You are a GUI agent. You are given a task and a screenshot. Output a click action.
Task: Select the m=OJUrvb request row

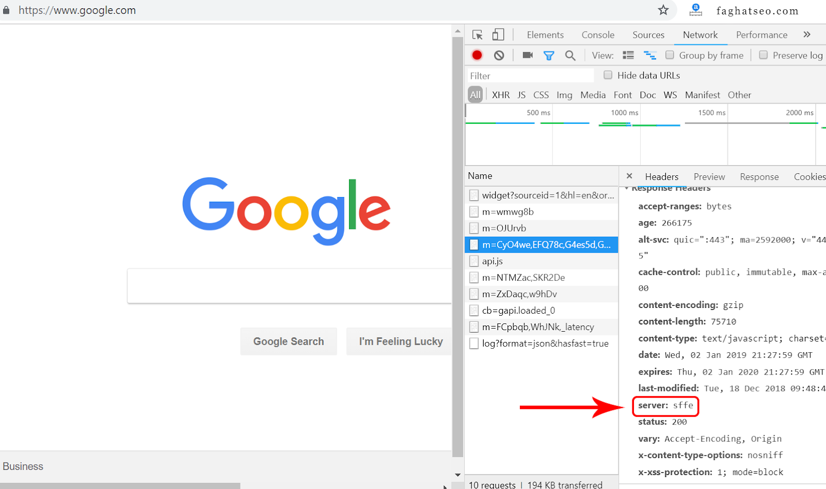[542, 228]
